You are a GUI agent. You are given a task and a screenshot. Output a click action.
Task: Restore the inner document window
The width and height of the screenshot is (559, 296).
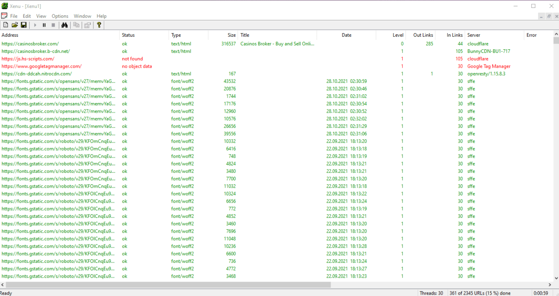click(548, 16)
